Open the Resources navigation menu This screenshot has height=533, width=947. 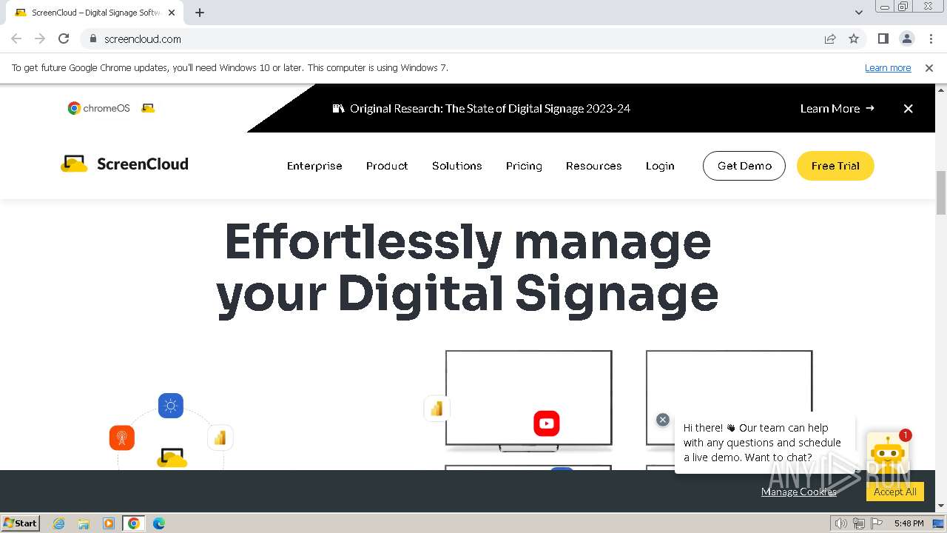pos(593,166)
